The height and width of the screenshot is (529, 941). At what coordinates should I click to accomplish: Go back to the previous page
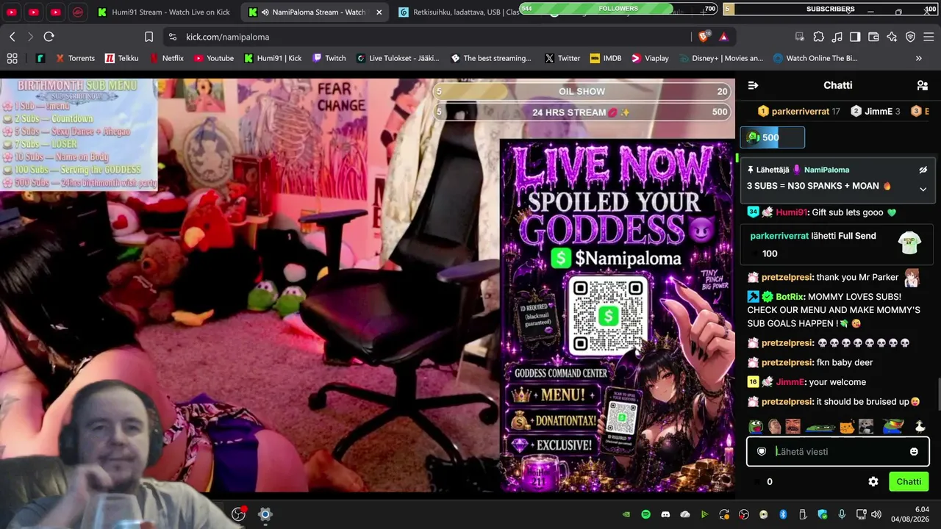(x=12, y=37)
